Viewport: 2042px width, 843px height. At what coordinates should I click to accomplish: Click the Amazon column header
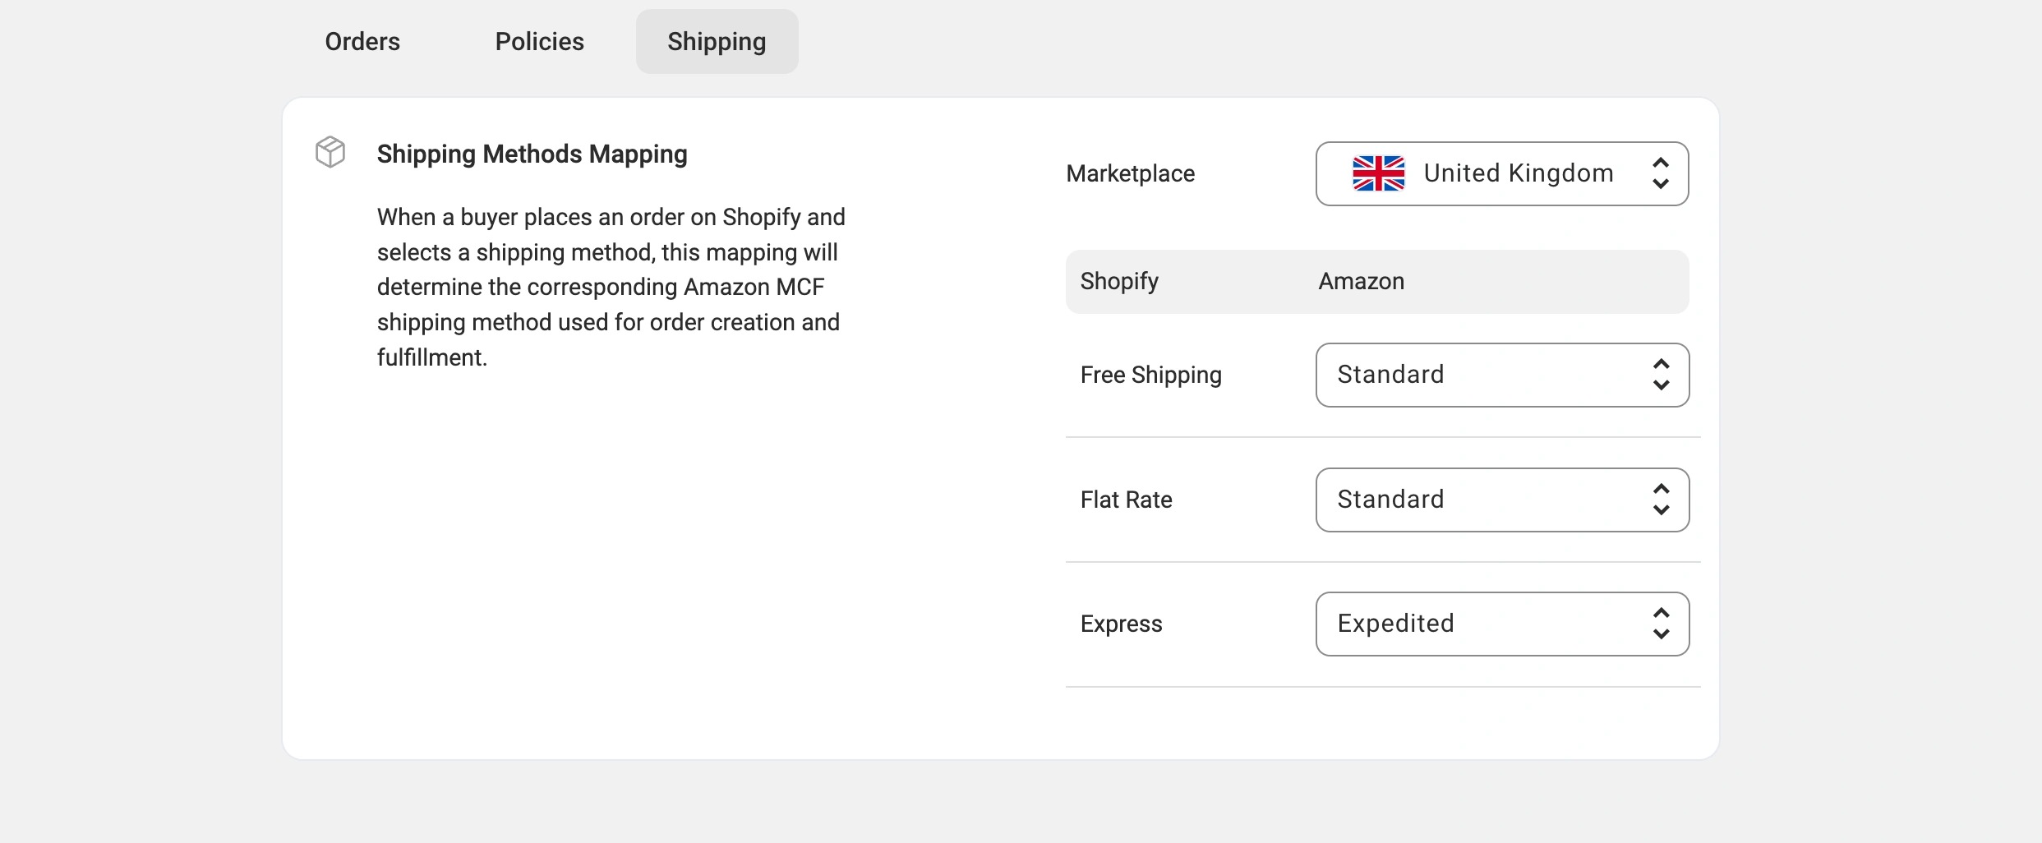(1361, 282)
